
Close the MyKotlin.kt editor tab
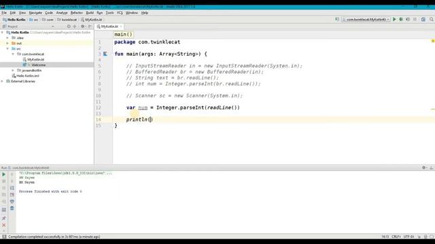pyautogui.click(x=121, y=26)
